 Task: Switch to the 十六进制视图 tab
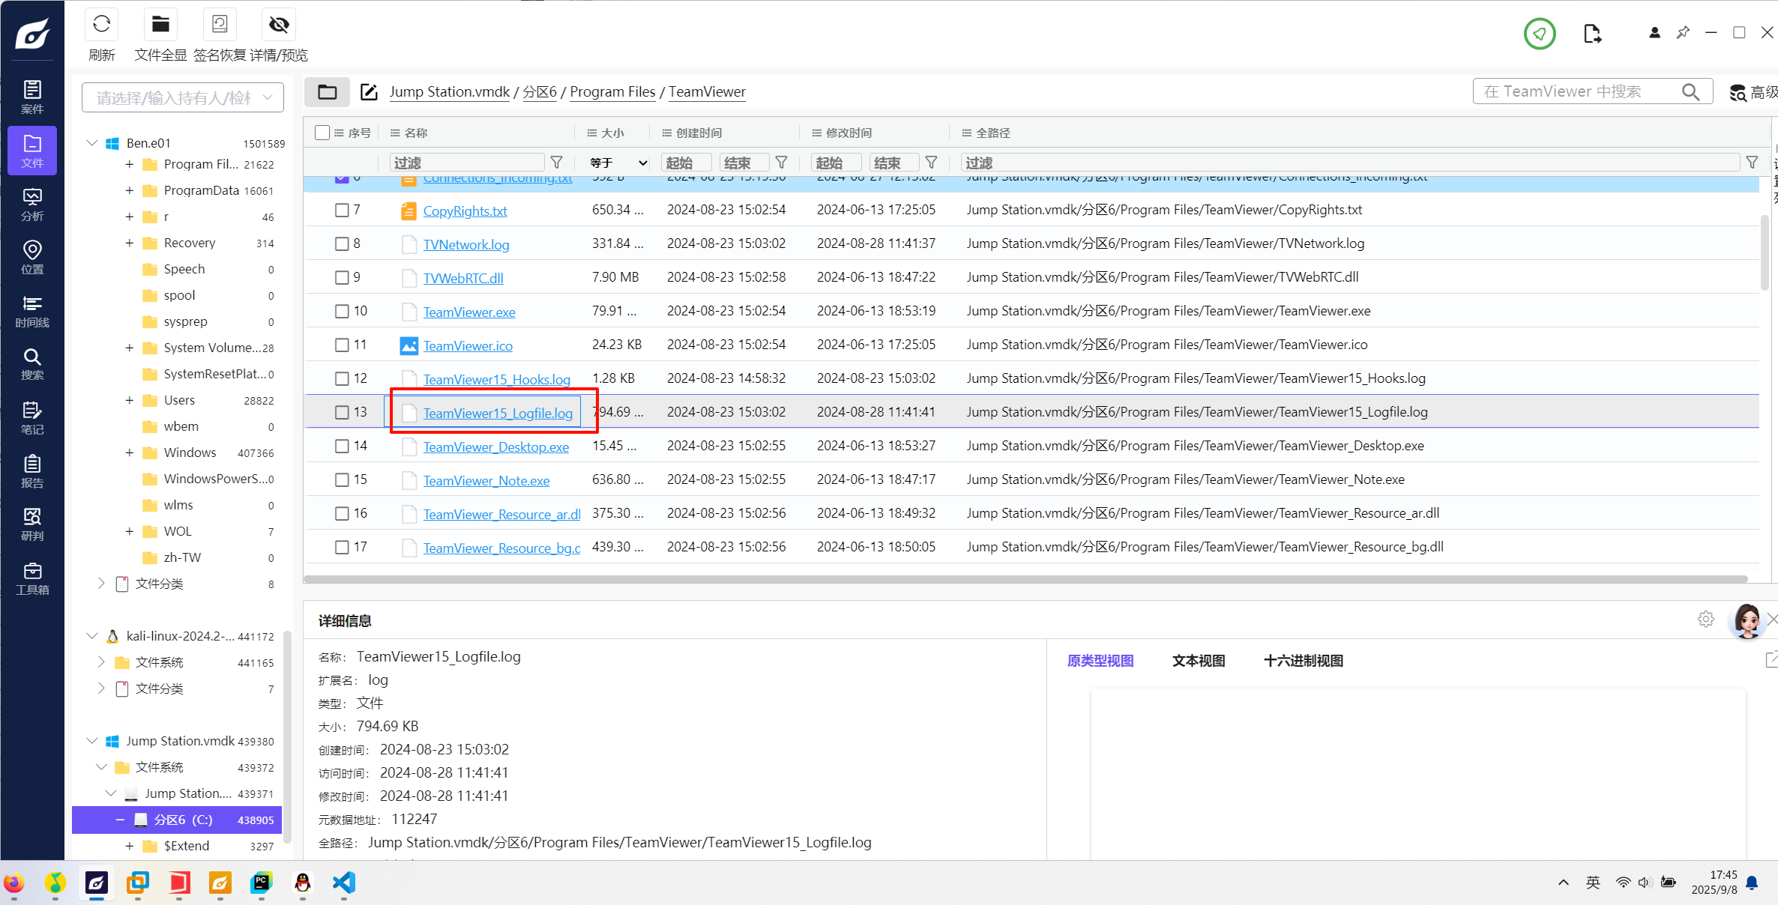pyautogui.click(x=1303, y=661)
